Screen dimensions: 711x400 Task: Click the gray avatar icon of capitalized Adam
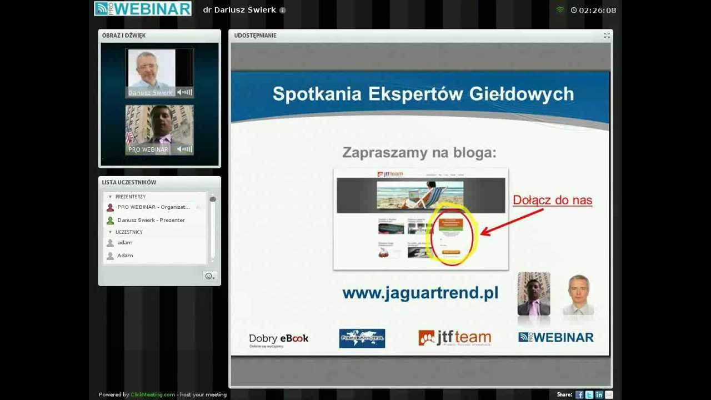[110, 256]
